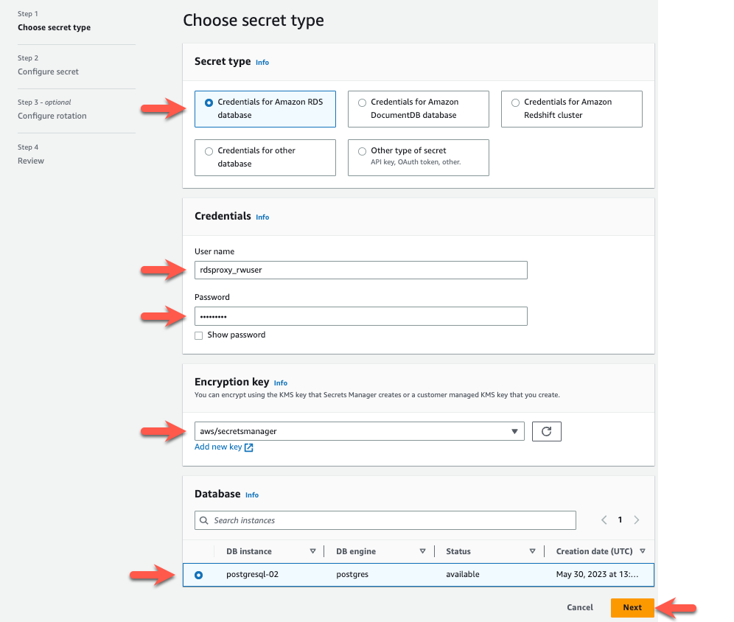The image size is (734, 622).
Task: Go to next page of database instances
Action: point(637,520)
